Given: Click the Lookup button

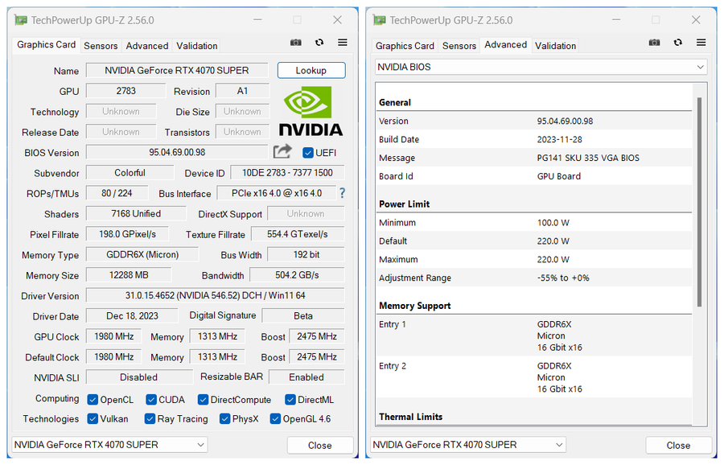Looking at the screenshot, I should click(311, 70).
